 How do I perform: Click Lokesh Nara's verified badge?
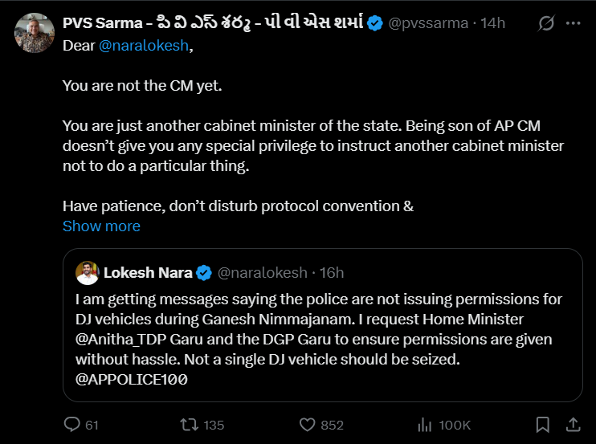(204, 273)
